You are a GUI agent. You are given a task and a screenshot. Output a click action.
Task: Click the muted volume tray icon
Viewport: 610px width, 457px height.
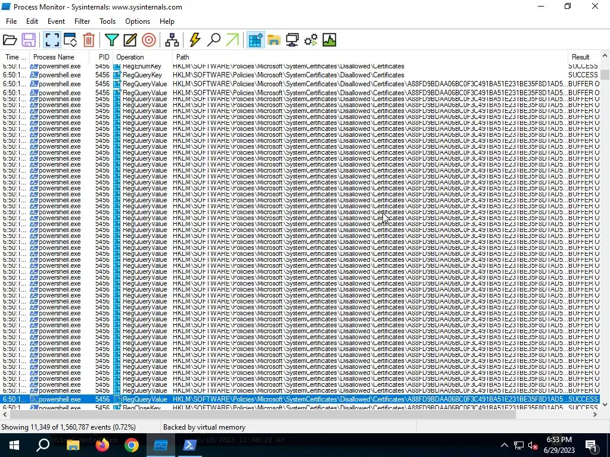pos(533,446)
